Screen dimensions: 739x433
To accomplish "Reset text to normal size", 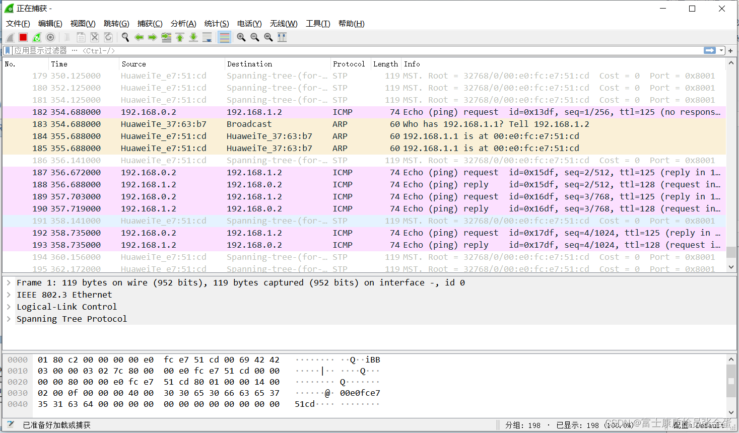I will pyautogui.click(x=268, y=37).
